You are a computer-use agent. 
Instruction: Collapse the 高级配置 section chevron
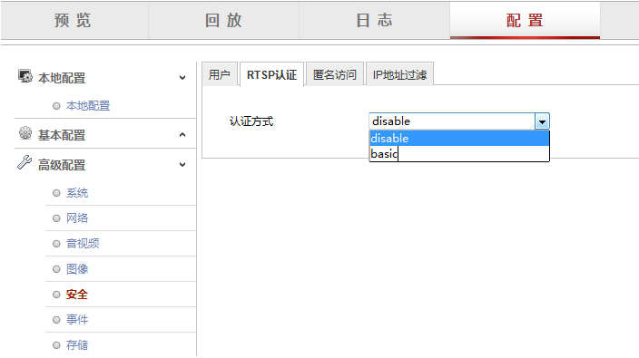pos(182,164)
